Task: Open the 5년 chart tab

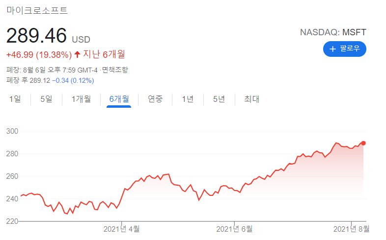Action: tap(219, 99)
